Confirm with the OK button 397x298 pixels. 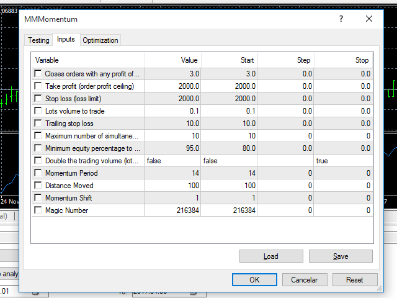pos(254,280)
